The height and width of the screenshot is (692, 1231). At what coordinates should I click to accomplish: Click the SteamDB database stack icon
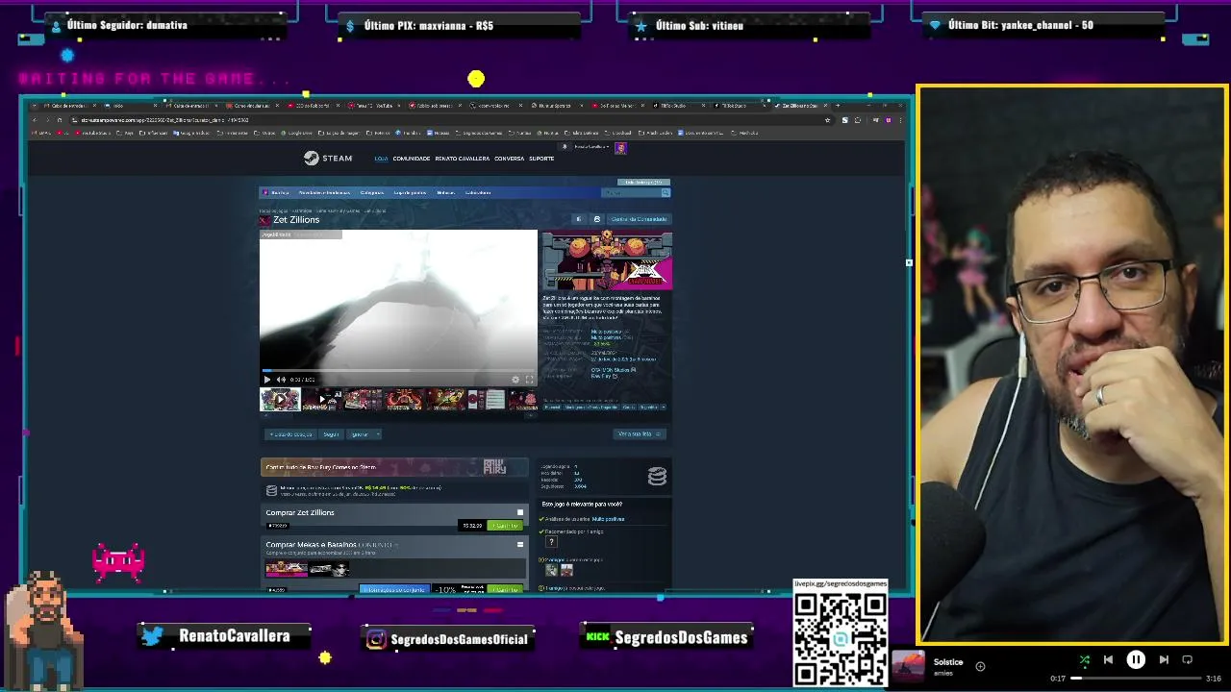(657, 476)
